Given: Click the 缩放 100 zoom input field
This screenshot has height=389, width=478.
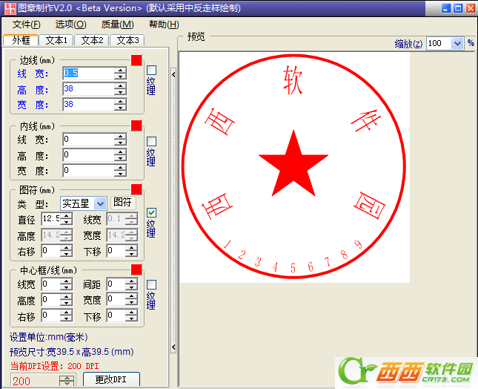Looking at the screenshot, I should pyautogui.click(x=439, y=43).
